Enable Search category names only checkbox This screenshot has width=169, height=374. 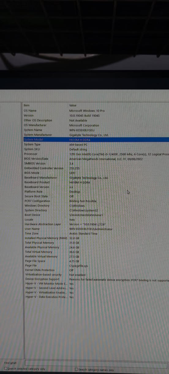pyautogui.click(x=77, y=370)
